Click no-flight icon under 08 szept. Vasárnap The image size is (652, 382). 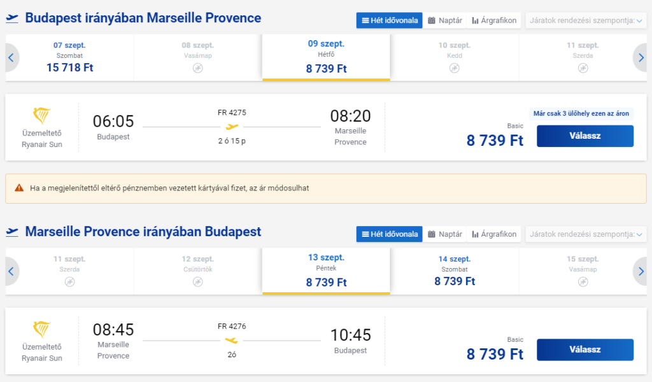point(197,68)
